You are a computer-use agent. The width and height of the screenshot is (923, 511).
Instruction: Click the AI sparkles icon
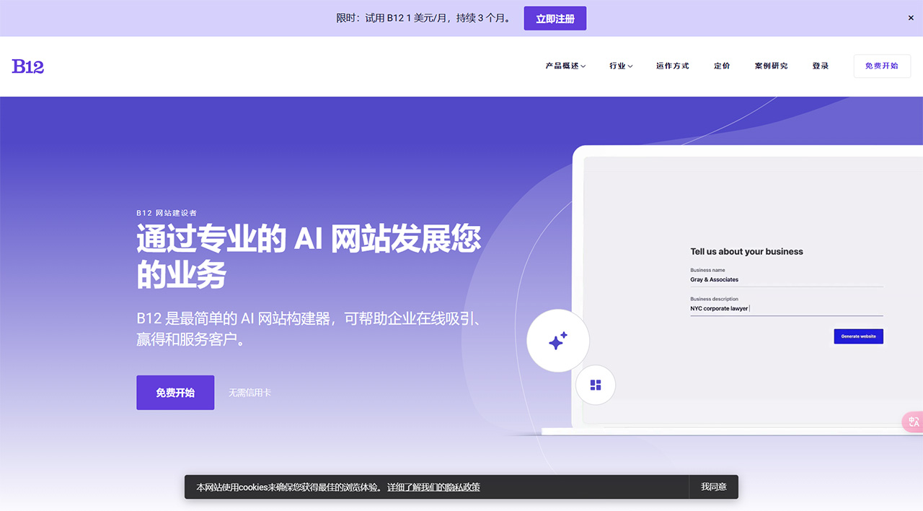558,340
